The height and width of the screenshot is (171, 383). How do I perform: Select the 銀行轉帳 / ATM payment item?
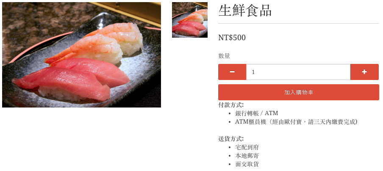coord(256,113)
